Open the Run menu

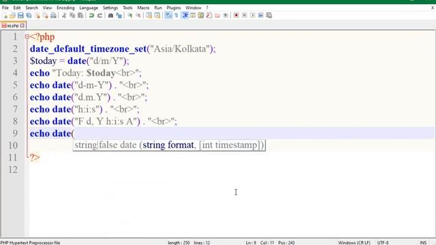point(158,7)
